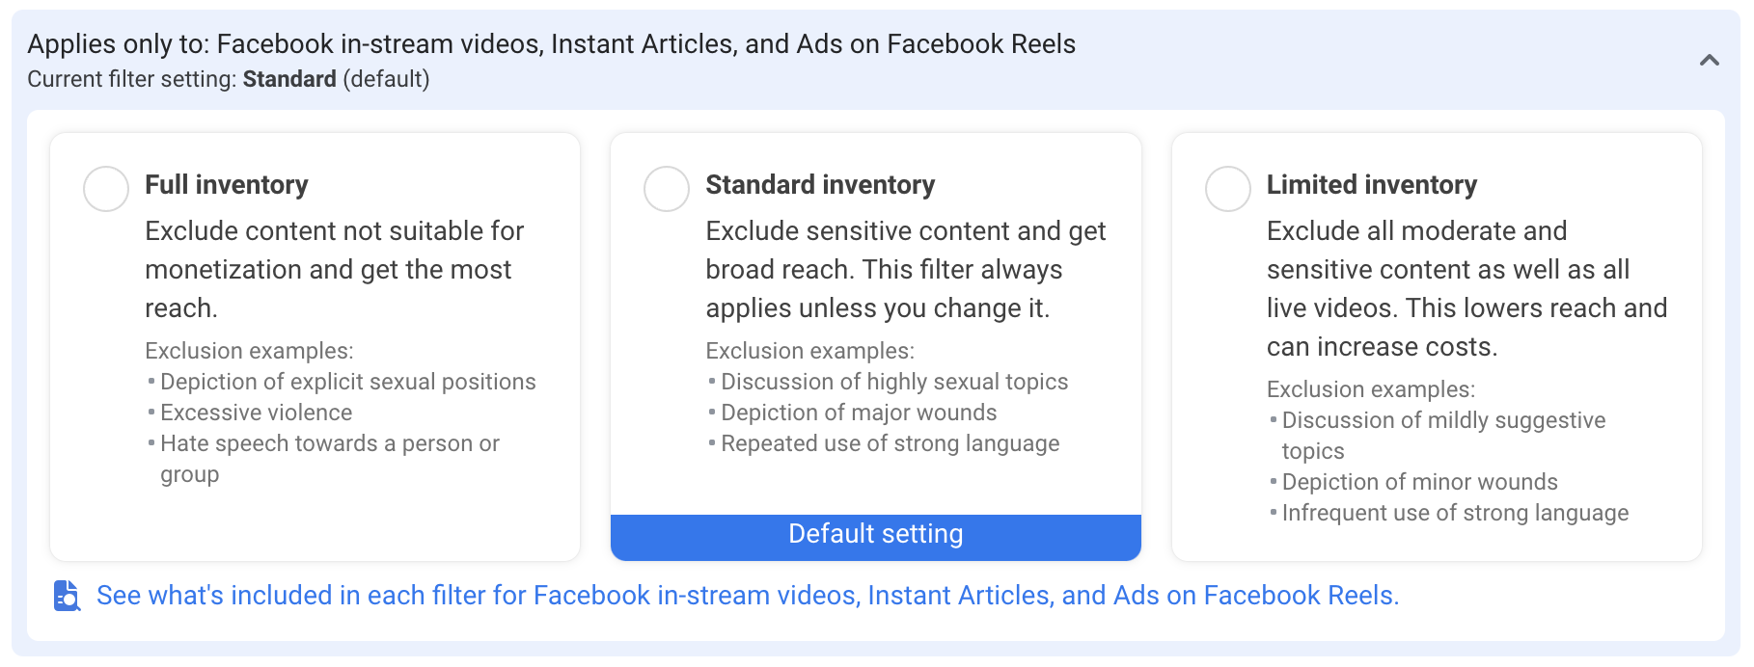
Task: Click the Standard inventory heading
Action: click(x=820, y=184)
